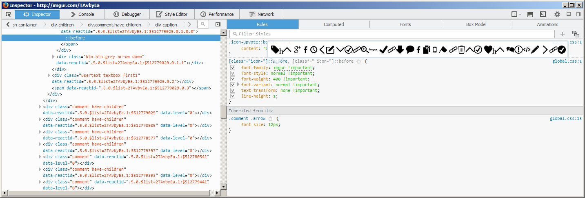Select div.caption breadcrumb

pos(166,25)
